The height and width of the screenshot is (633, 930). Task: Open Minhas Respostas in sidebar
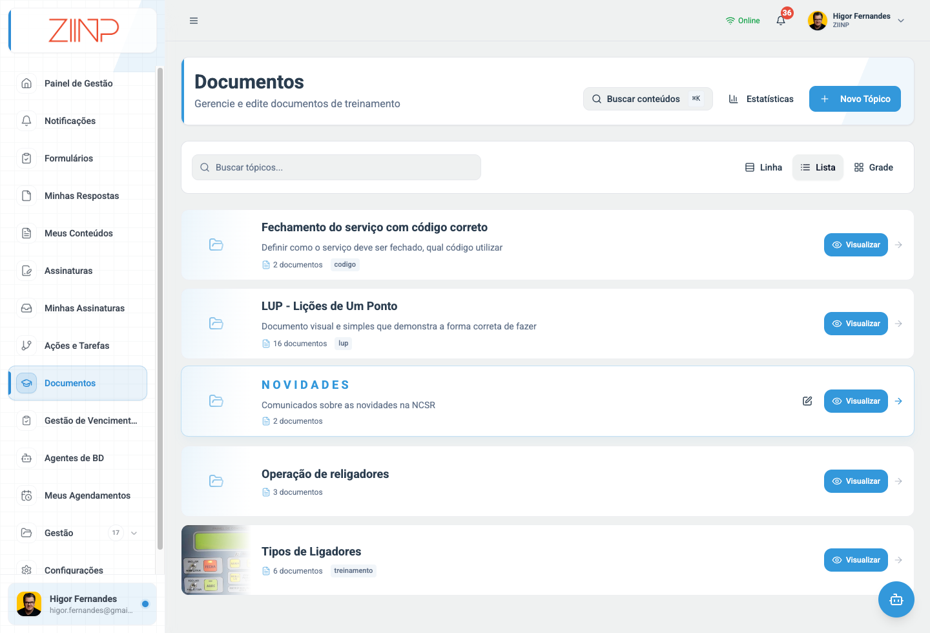click(x=77, y=196)
